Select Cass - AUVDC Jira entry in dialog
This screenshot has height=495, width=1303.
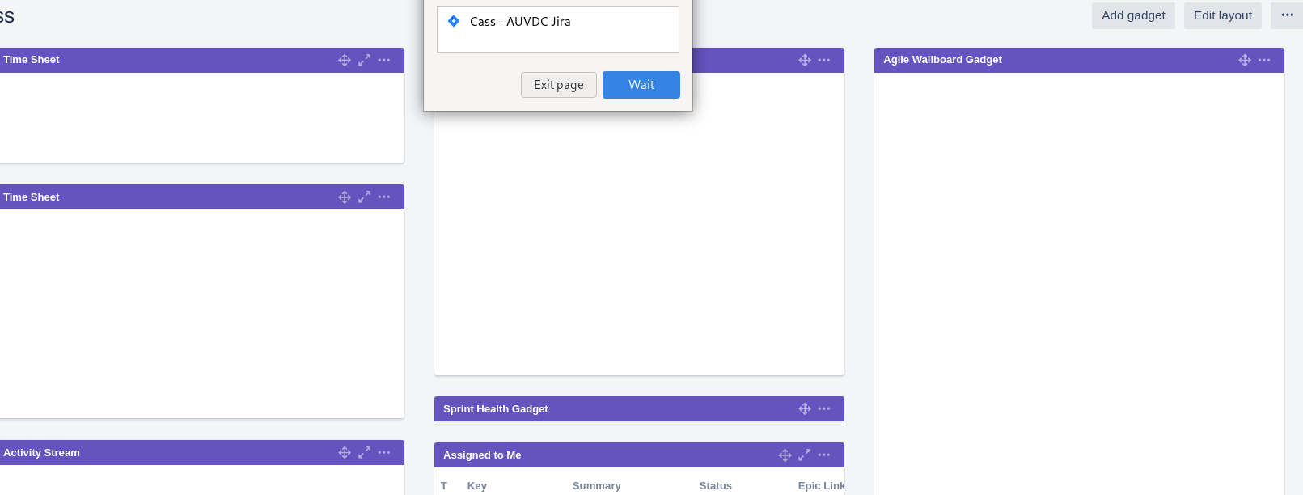coord(558,22)
